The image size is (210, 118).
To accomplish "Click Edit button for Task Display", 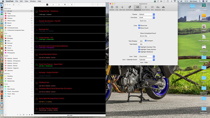I will (141, 41).
